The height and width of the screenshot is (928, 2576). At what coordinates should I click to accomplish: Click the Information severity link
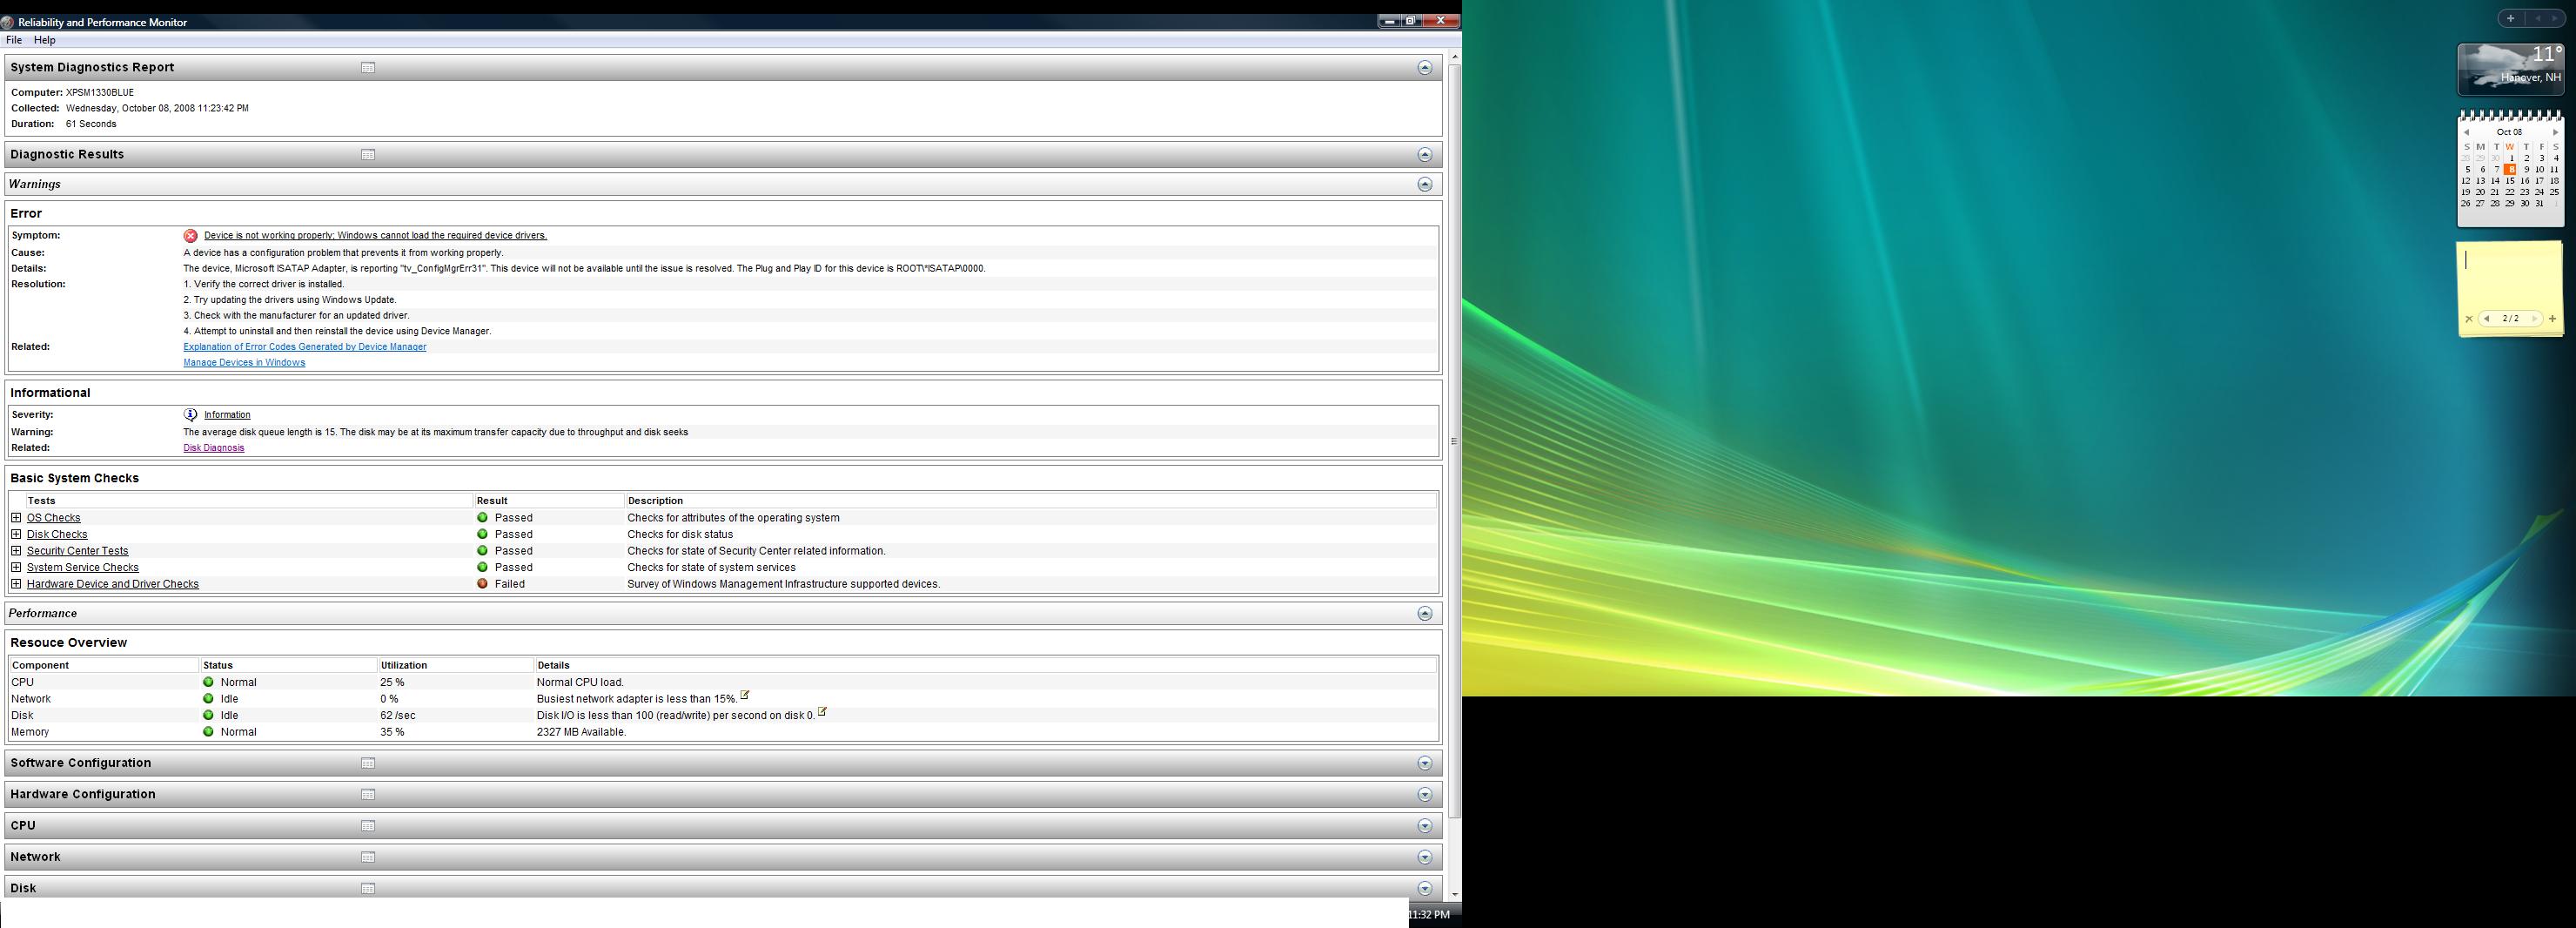point(227,415)
